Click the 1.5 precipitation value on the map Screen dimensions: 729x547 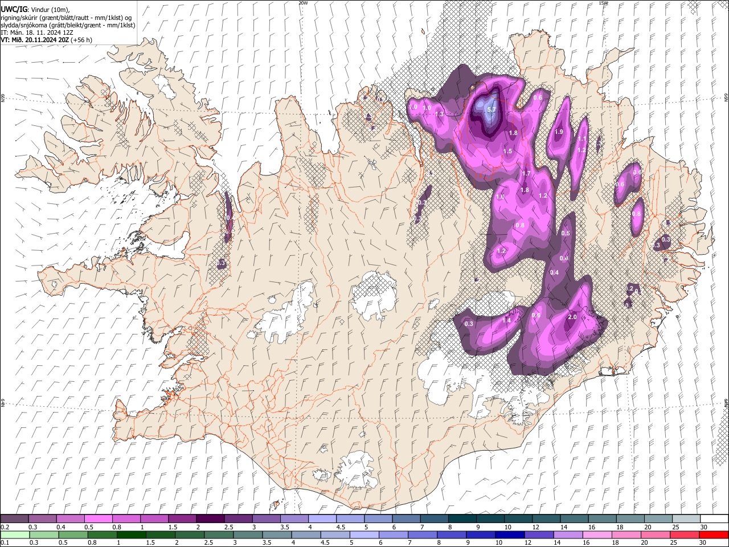(x=508, y=151)
